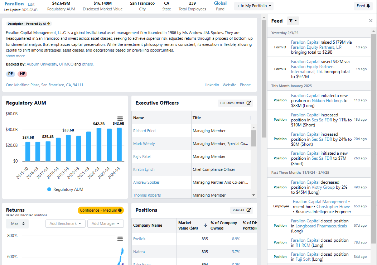Open the UTIMCO backer link
Viewport: 377px width, 265px height.
[66, 64]
